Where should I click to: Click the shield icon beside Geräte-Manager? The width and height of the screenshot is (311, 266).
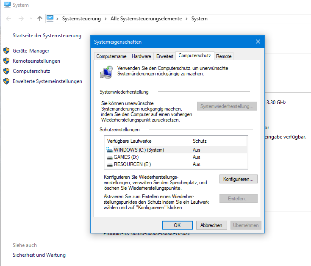(6, 51)
